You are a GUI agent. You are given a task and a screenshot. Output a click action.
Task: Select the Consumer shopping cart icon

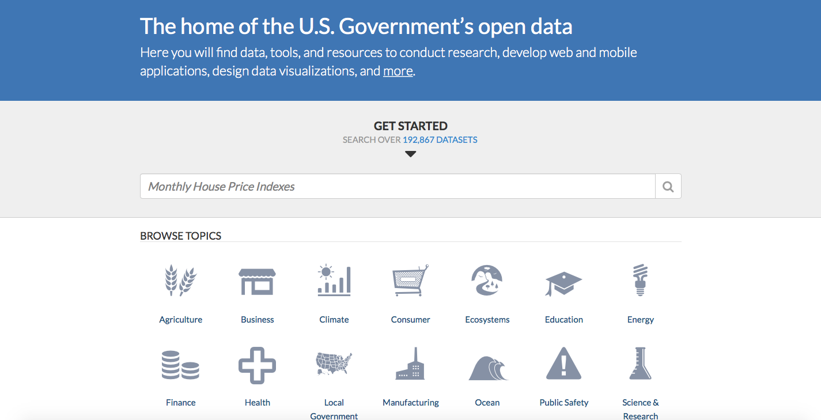tap(410, 281)
